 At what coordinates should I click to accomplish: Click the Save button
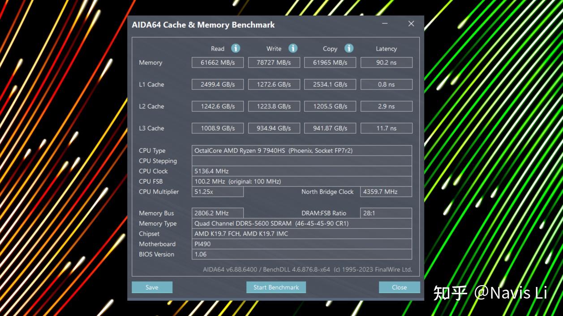[152, 287]
